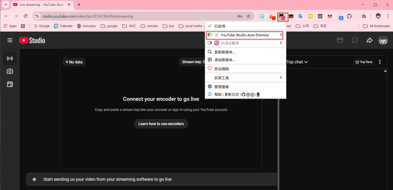Click the chat scrollbar up arrow
The height and width of the screenshot is (190, 393).
click(x=385, y=71)
